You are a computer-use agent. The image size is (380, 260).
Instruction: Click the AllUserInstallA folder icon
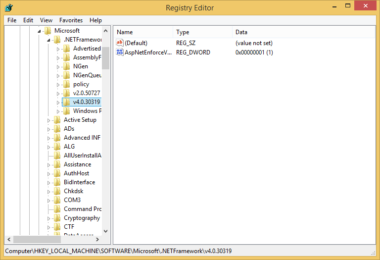(x=57, y=156)
